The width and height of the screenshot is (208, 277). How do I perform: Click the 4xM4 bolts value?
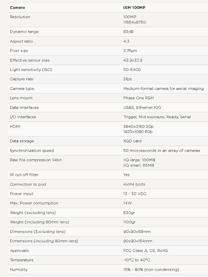pyautogui.click(x=134, y=184)
